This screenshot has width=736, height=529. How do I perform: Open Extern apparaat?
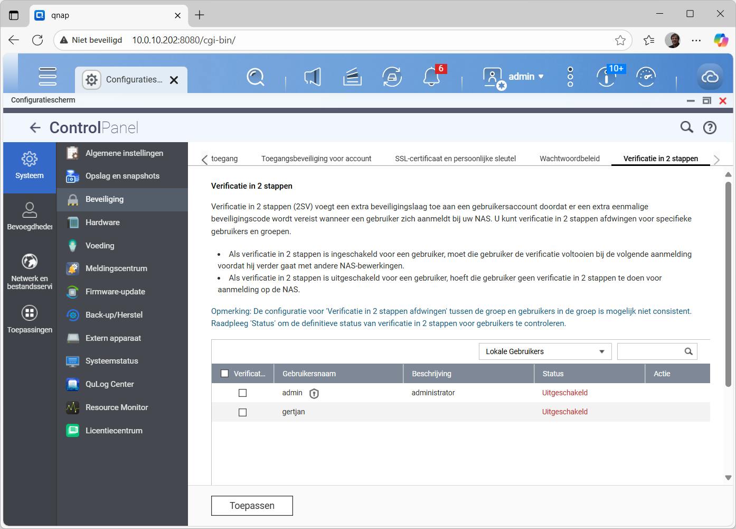122,338
